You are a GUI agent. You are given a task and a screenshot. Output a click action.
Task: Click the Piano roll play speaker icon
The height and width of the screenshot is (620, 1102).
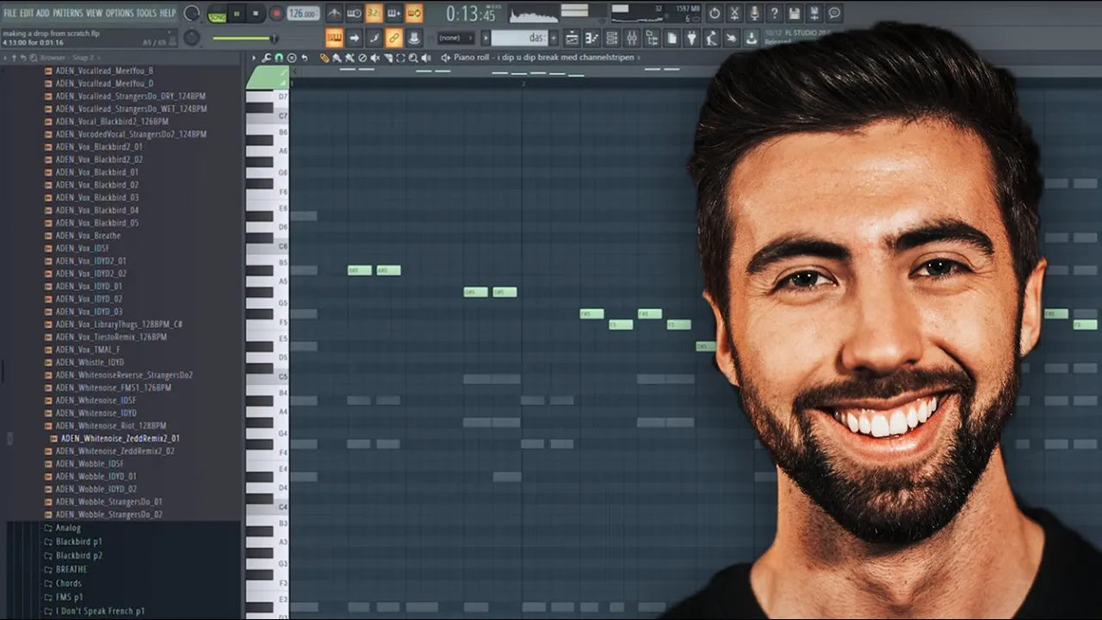[x=445, y=58]
